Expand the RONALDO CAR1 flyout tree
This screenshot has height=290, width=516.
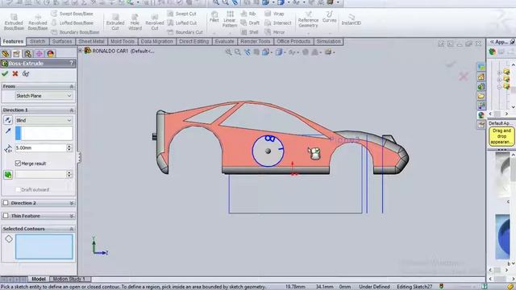[x=80, y=51]
